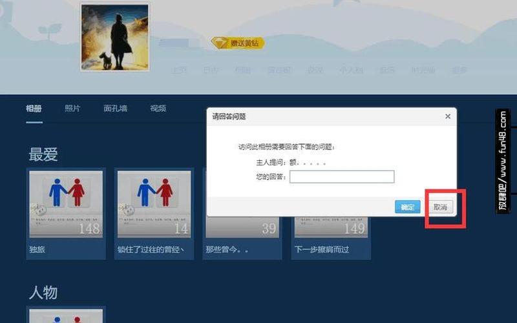Open the 留言板 item in the top navigation
Screen dimensions: 517x323
click(279, 70)
